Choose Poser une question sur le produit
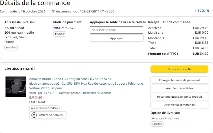The width and height of the screenshot is (213, 133). click(x=179, y=96)
